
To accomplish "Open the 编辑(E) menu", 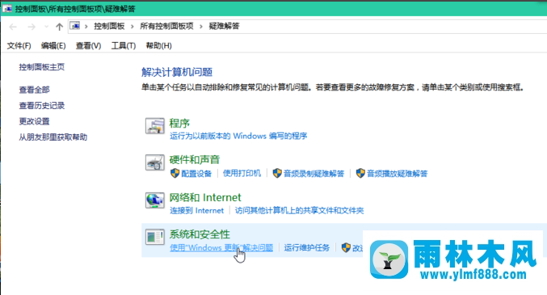I will point(53,46).
